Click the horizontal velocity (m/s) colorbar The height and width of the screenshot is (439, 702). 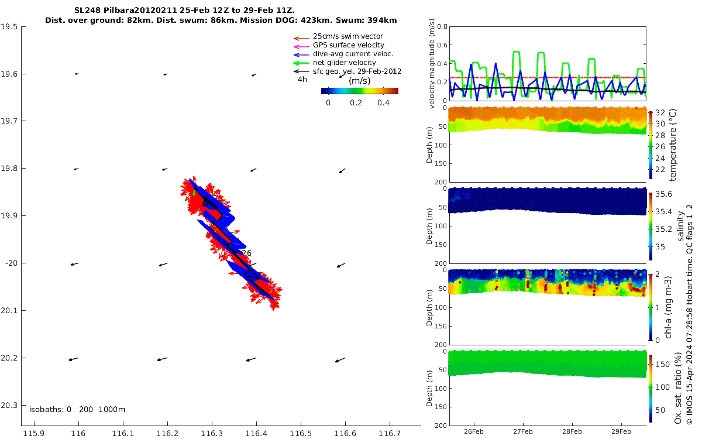coord(360,91)
